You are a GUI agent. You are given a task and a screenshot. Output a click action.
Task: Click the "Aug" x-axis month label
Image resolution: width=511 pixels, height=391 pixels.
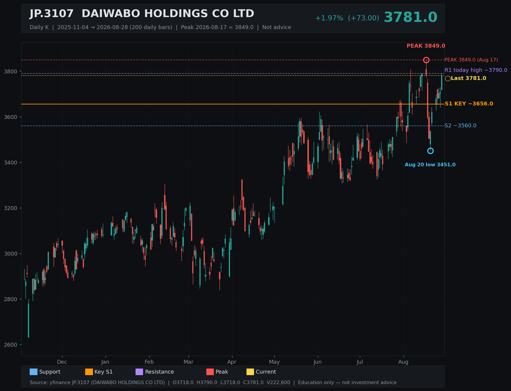[x=403, y=362]
